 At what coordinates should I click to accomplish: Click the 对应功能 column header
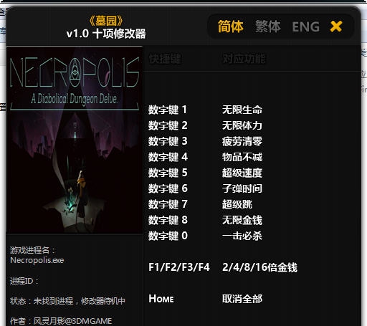[x=244, y=59]
